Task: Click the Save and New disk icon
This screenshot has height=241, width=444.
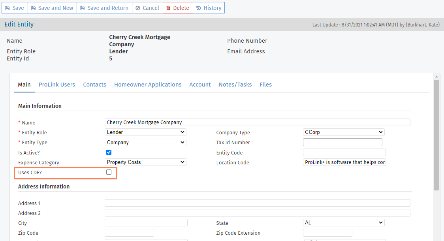Action: (x=34, y=8)
